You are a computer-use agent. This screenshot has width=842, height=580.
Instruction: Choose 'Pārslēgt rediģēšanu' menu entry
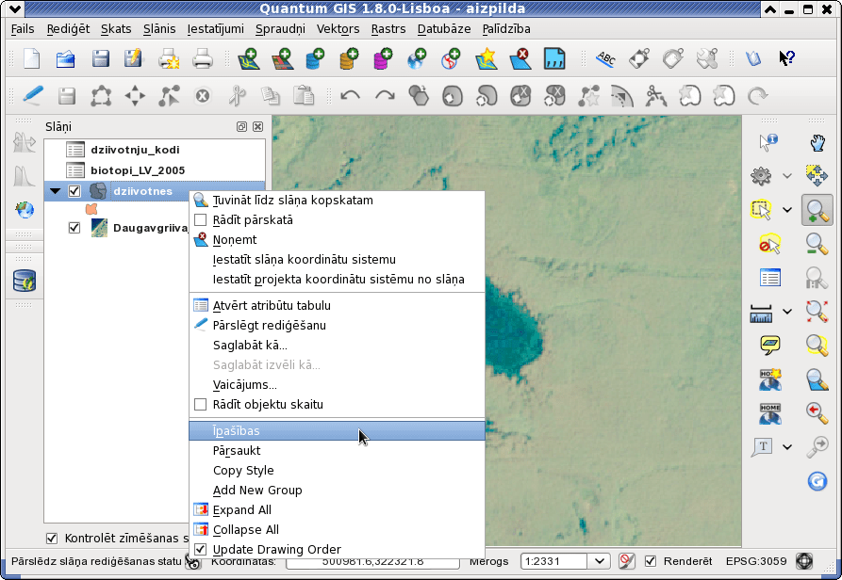[x=337, y=326]
